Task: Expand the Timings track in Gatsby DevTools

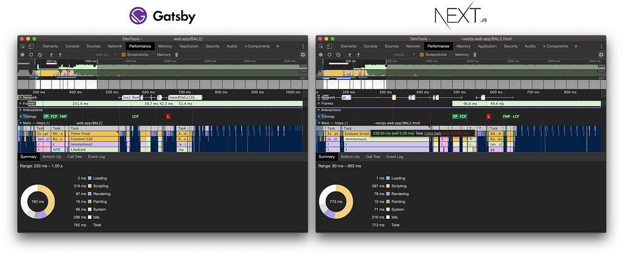Action: (x=20, y=116)
